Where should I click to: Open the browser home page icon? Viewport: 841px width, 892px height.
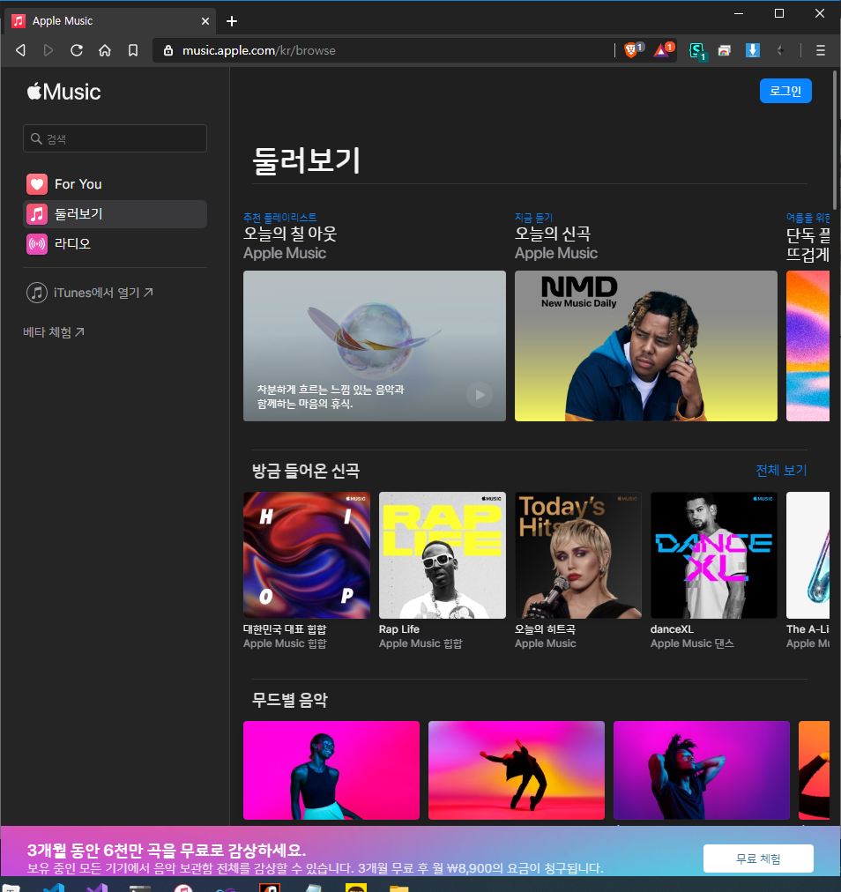105,50
